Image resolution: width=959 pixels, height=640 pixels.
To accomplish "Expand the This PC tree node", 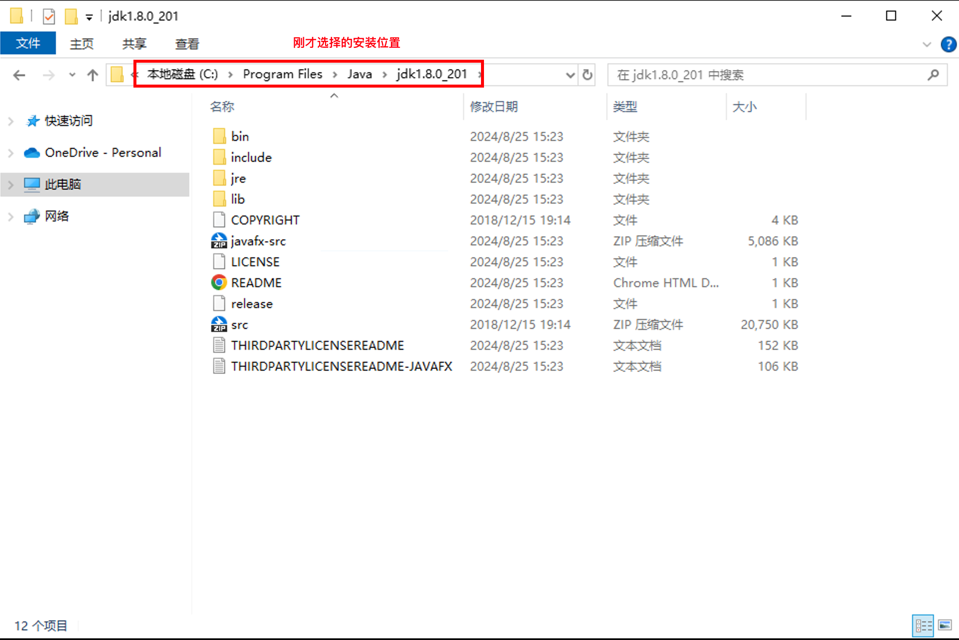I will pos(10,185).
